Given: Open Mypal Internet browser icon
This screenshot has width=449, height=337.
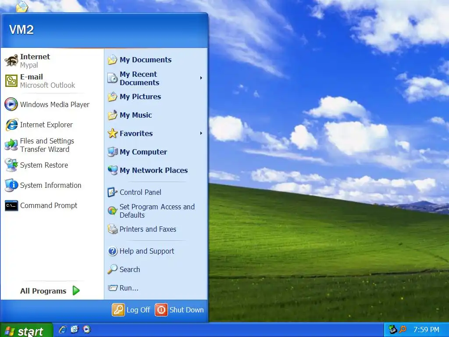Looking at the screenshot, I should (x=11, y=61).
